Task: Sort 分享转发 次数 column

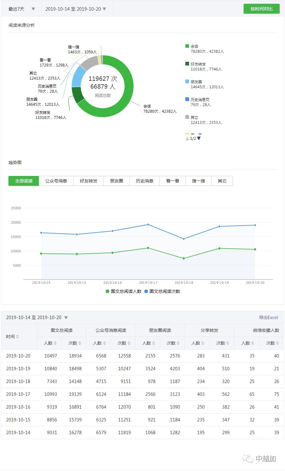Action: click(x=227, y=343)
